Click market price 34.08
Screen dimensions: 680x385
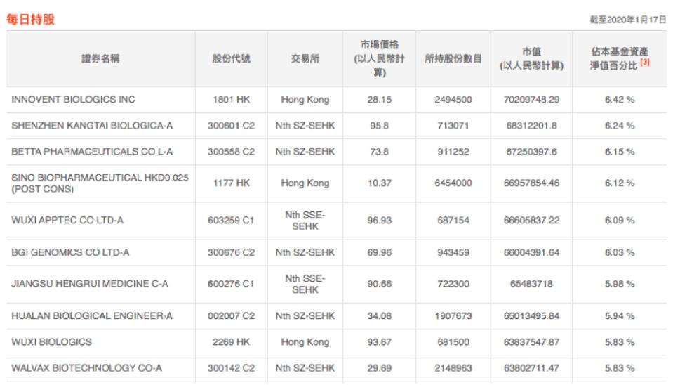tap(380, 315)
